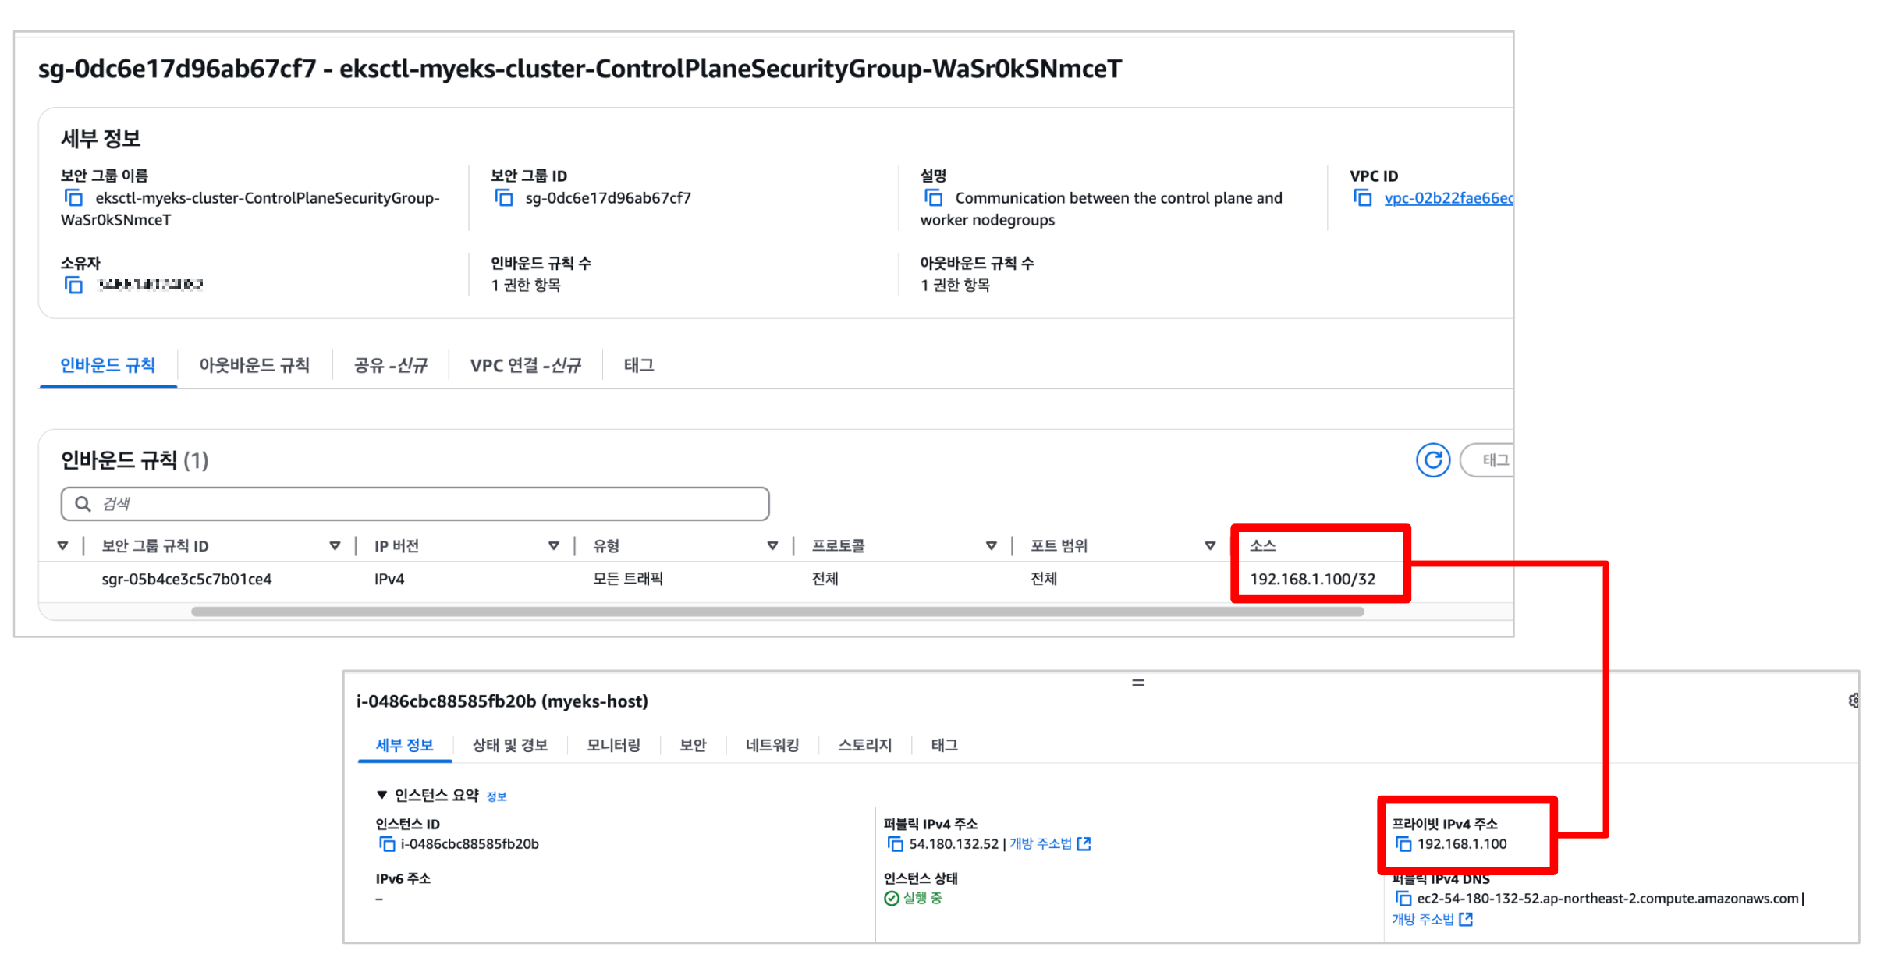Viewport: 1877px width, 972px height.
Task: Collapse the instance summary section
Action: coord(381,795)
